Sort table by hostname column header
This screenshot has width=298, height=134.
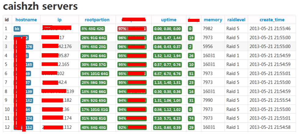click(x=26, y=20)
